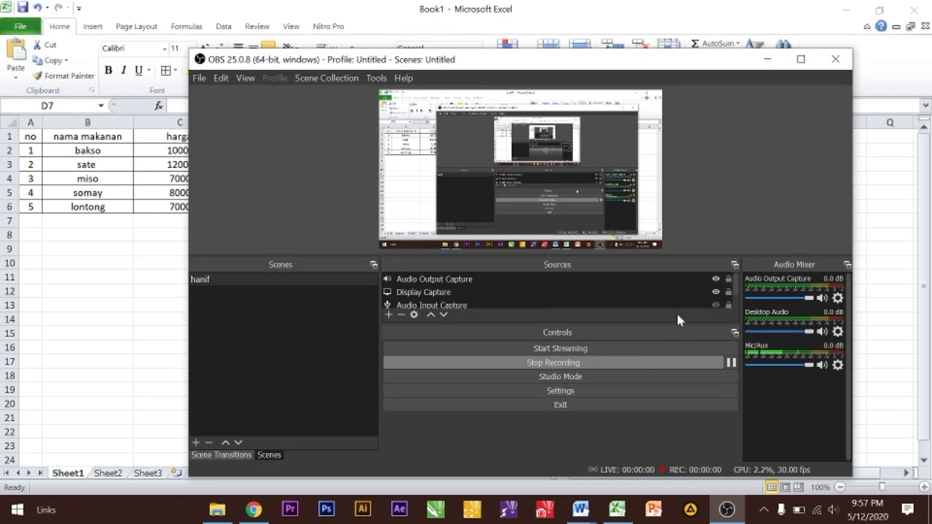Click the Paste icon in Excel
932x524 pixels.
15,49
